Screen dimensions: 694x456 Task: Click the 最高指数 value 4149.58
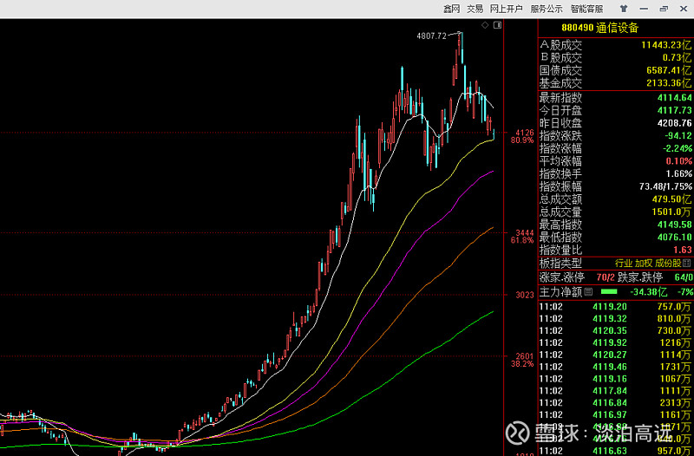point(675,225)
